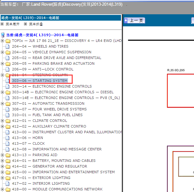Expand the 307-01 Automatic Transmission node
The height and width of the screenshot is (192, 194).
click(2, 104)
